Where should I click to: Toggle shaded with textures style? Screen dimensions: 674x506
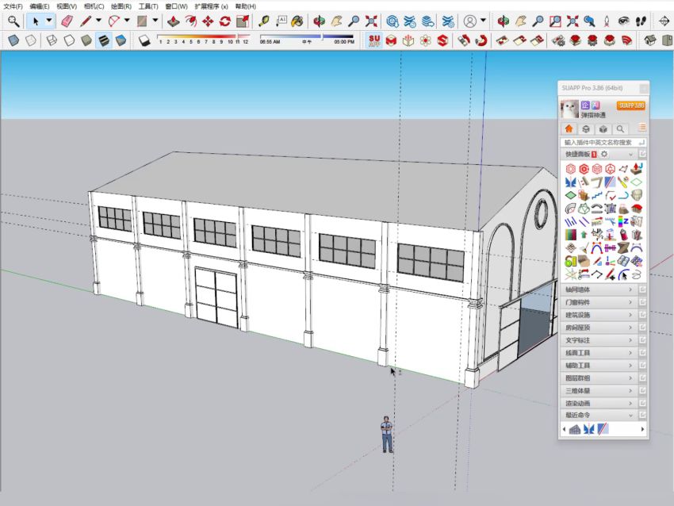pyautogui.click(x=104, y=40)
